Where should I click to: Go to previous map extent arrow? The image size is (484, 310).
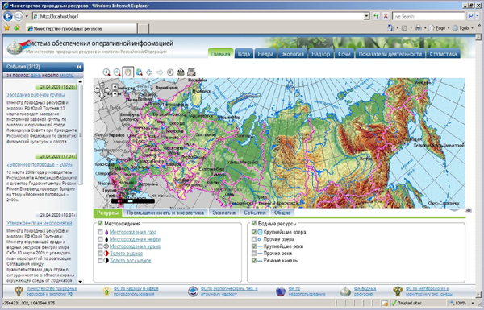click(x=149, y=72)
